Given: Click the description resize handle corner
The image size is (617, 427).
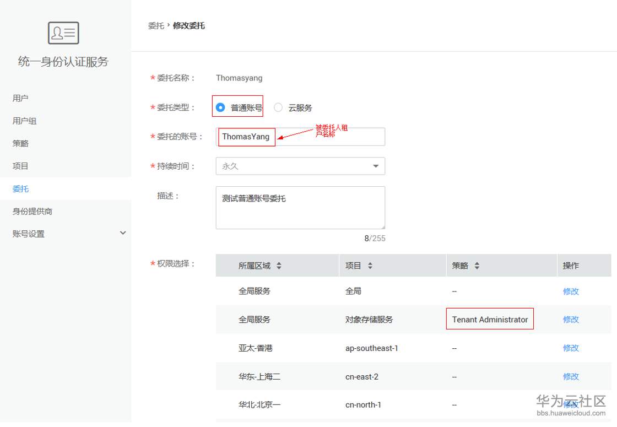Looking at the screenshot, I should 382,226.
